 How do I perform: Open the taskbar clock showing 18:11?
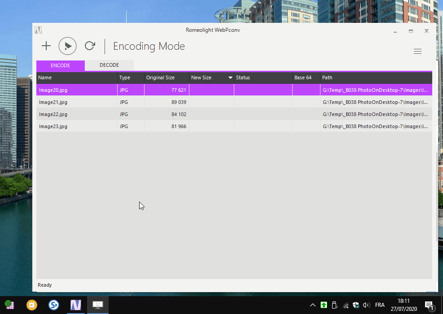(404, 305)
